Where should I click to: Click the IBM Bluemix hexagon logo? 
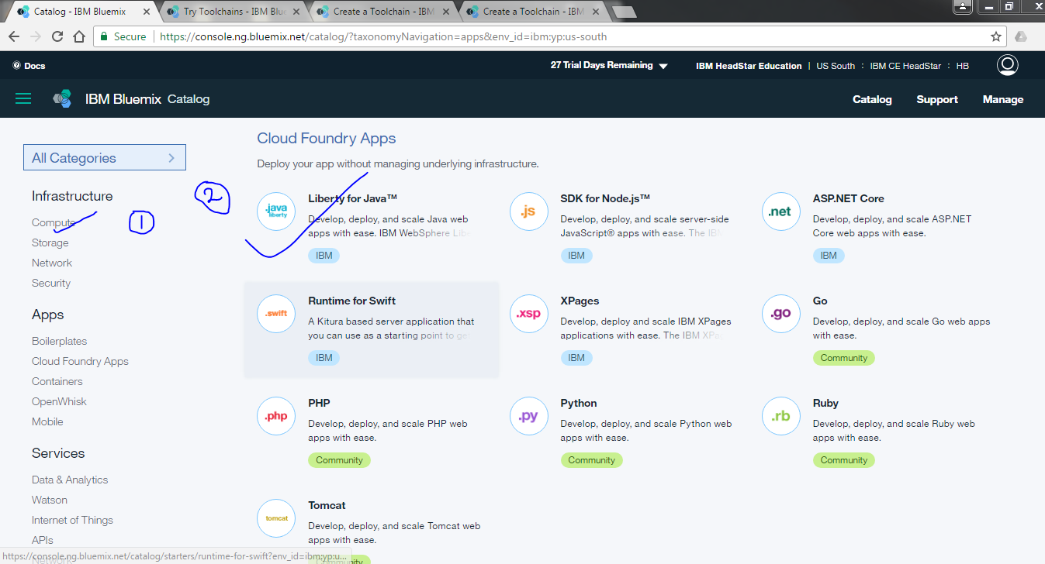pyautogui.click(x=62, y=98)
